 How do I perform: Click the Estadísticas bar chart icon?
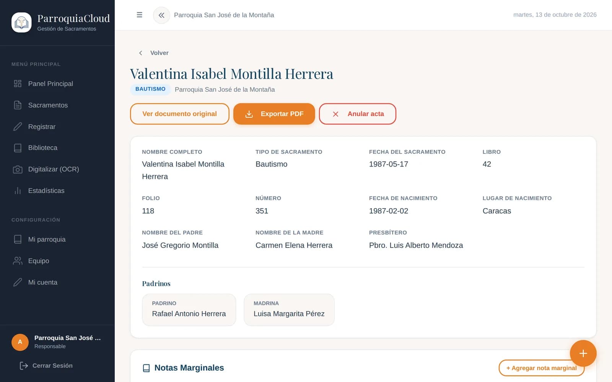[x=18, y=191]
